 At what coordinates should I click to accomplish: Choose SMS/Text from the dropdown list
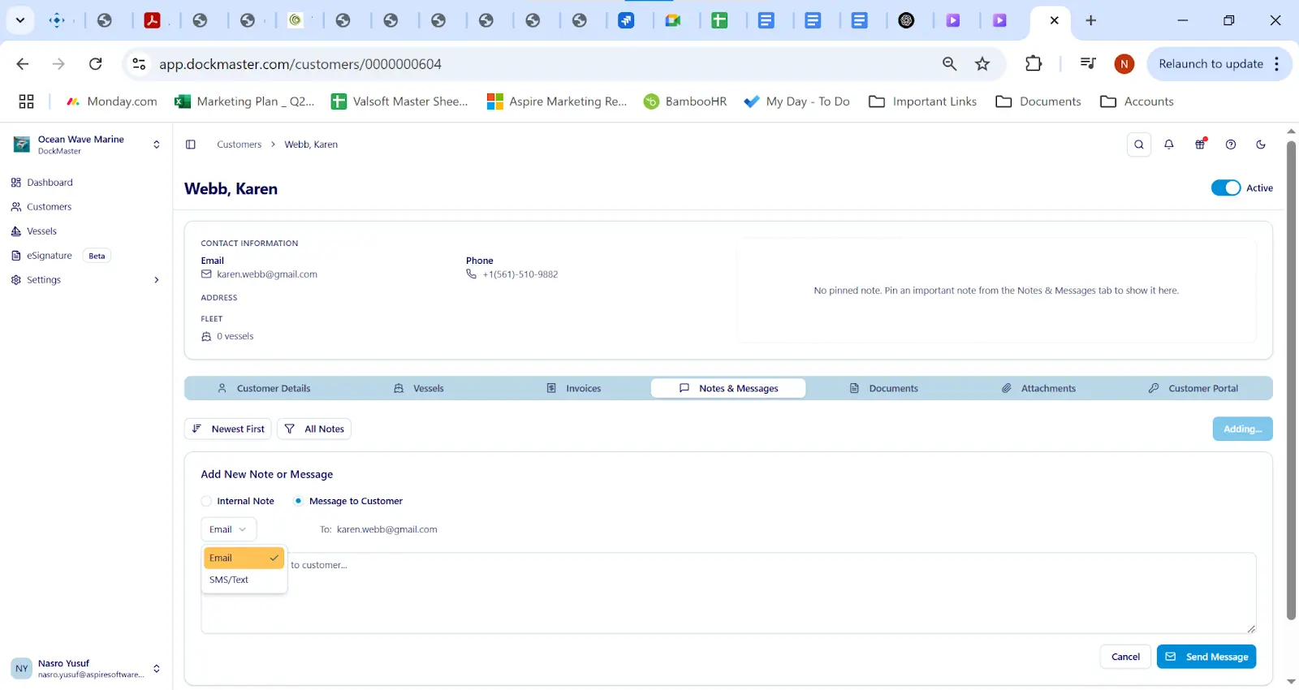pos(229,580)
